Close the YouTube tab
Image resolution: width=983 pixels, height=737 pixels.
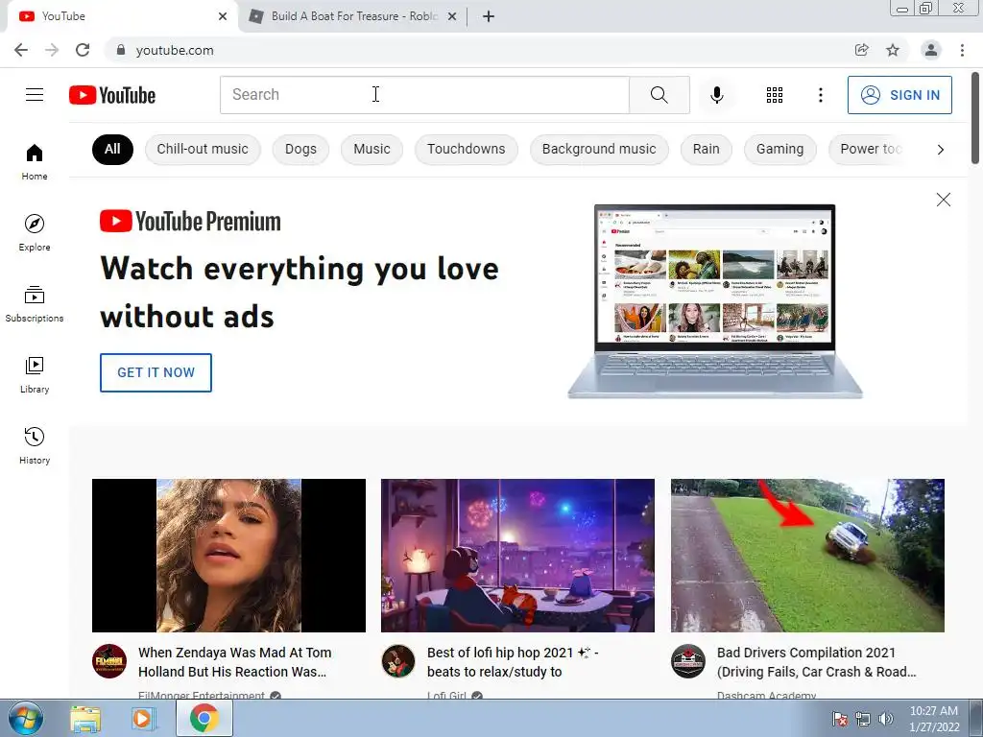223,16
